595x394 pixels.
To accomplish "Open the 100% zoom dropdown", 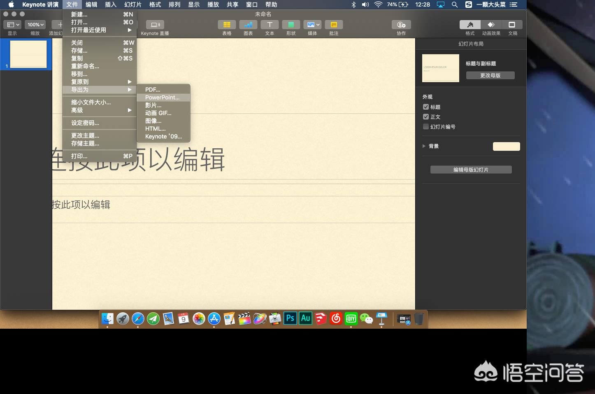I will tap(35, 25).
